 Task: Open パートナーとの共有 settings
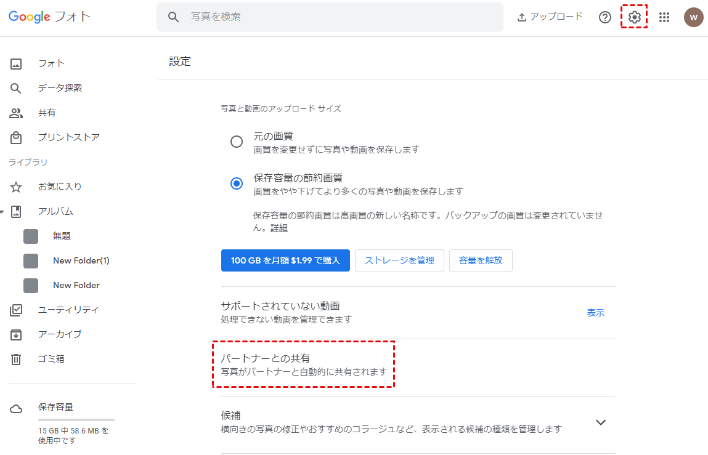coord(303,364)
